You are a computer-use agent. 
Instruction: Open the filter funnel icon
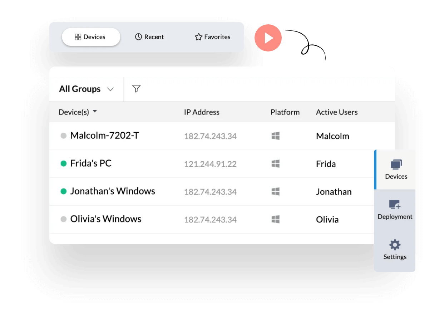pos(136,89)
